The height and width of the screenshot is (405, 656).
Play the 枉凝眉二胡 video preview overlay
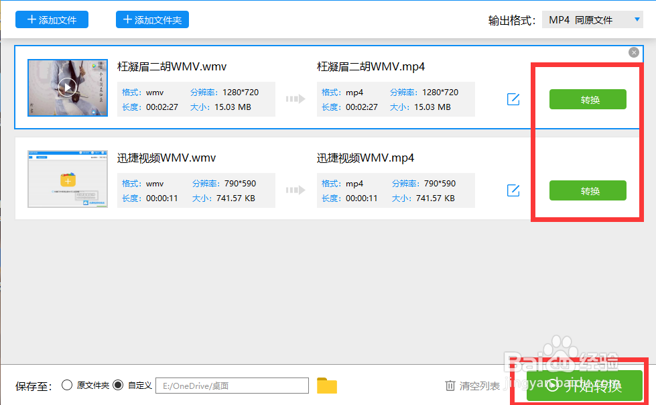coord(67,87)
